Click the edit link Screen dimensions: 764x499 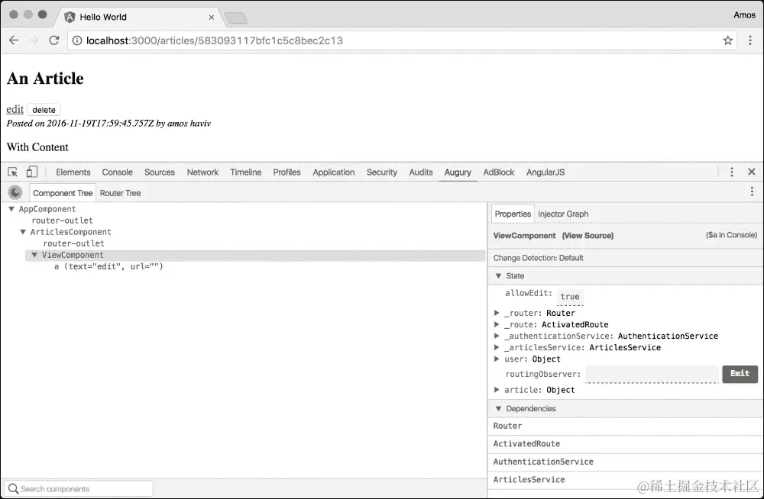coord(15,109)
